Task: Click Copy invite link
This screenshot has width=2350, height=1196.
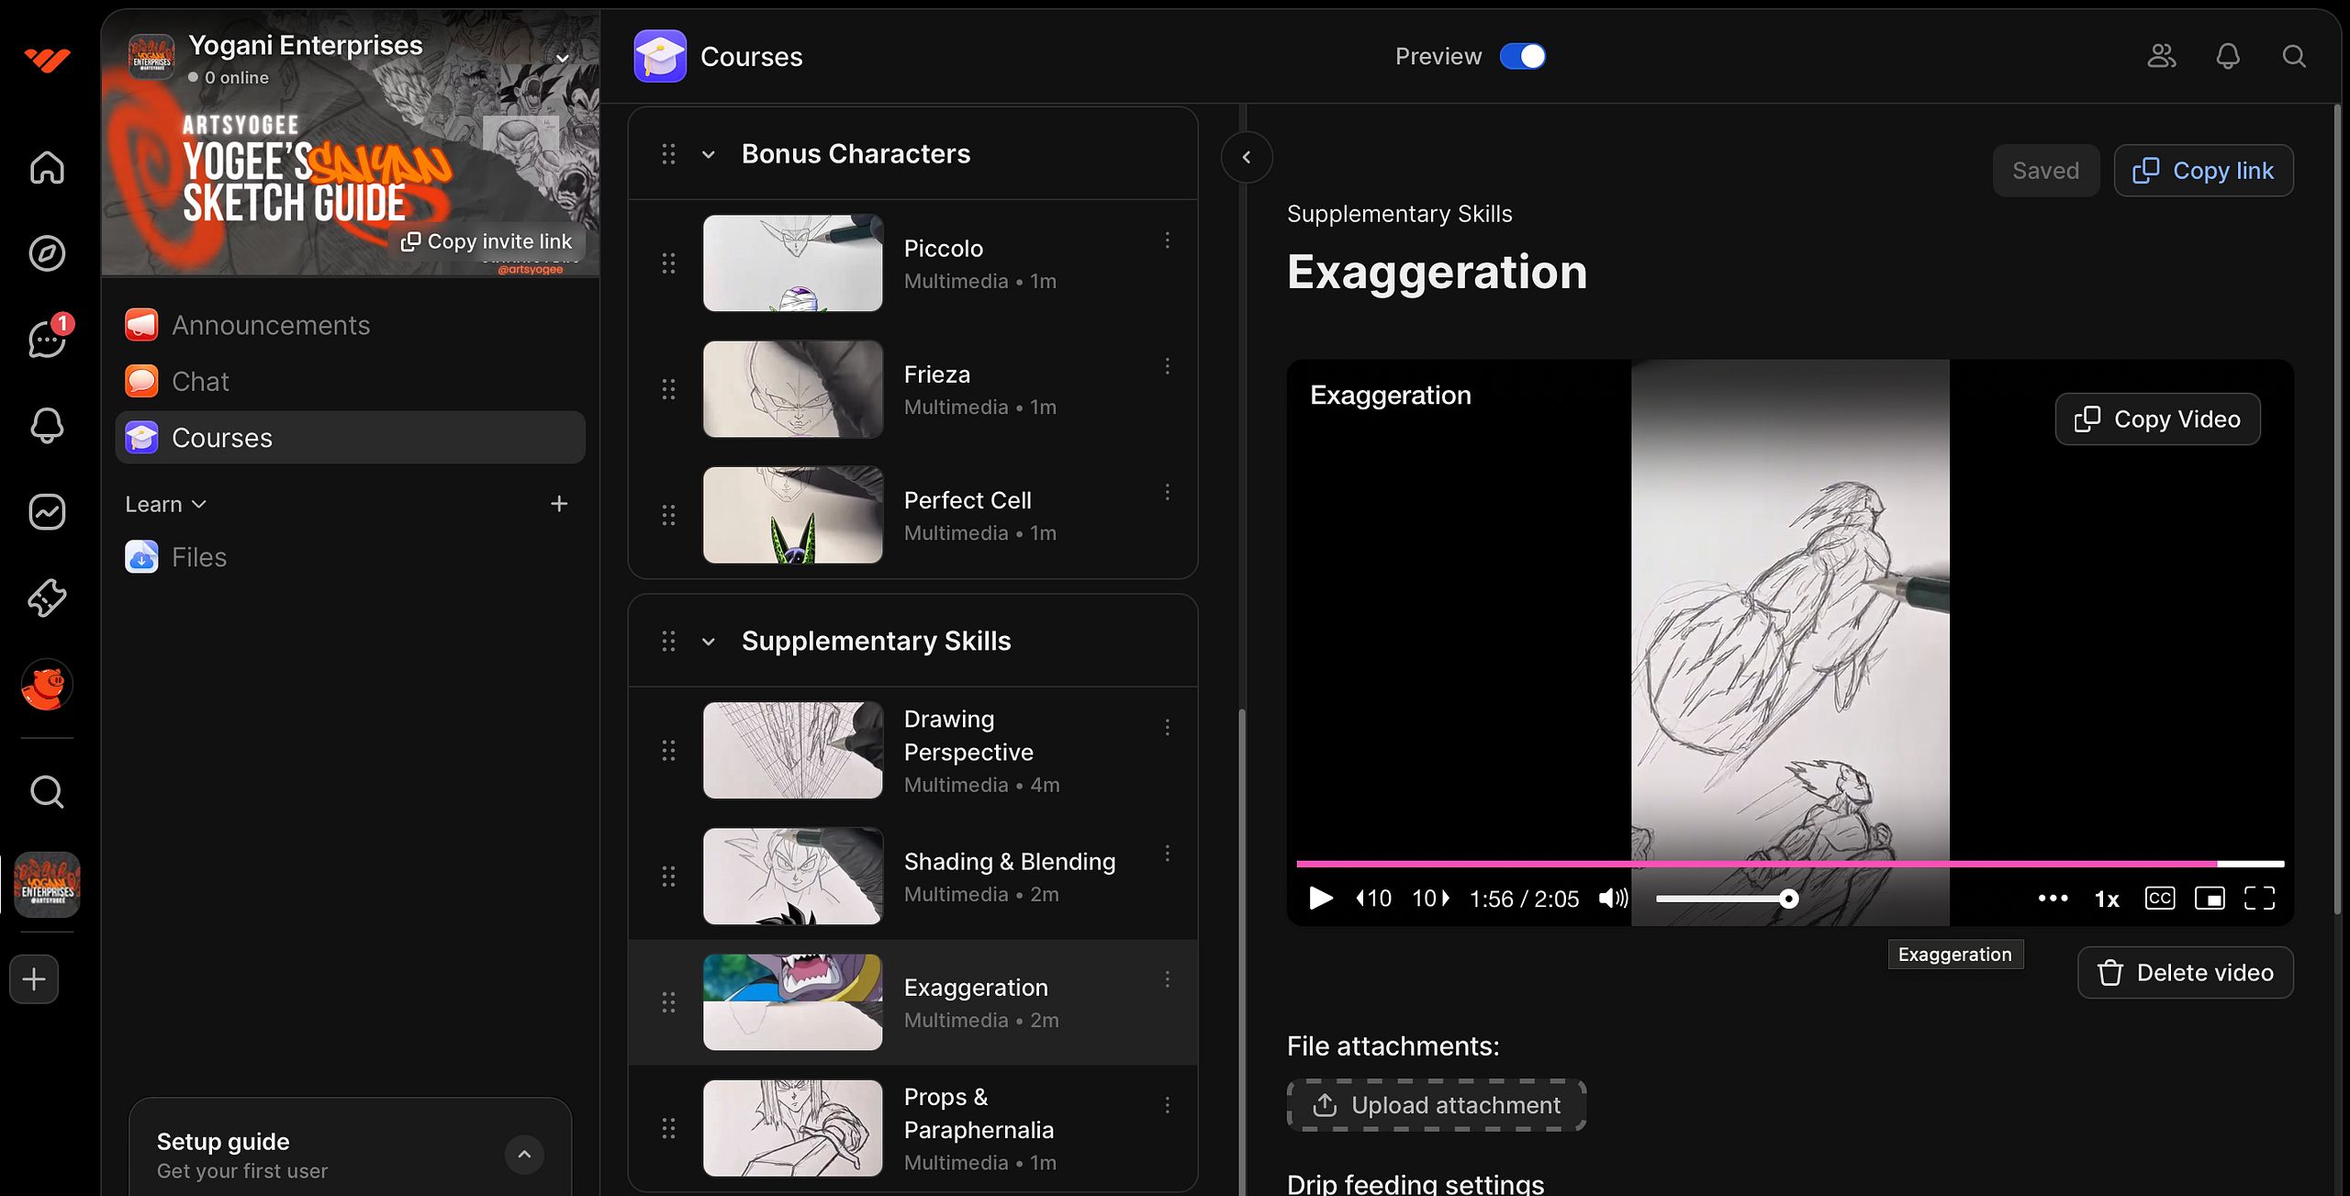Action: coord(487,241)
